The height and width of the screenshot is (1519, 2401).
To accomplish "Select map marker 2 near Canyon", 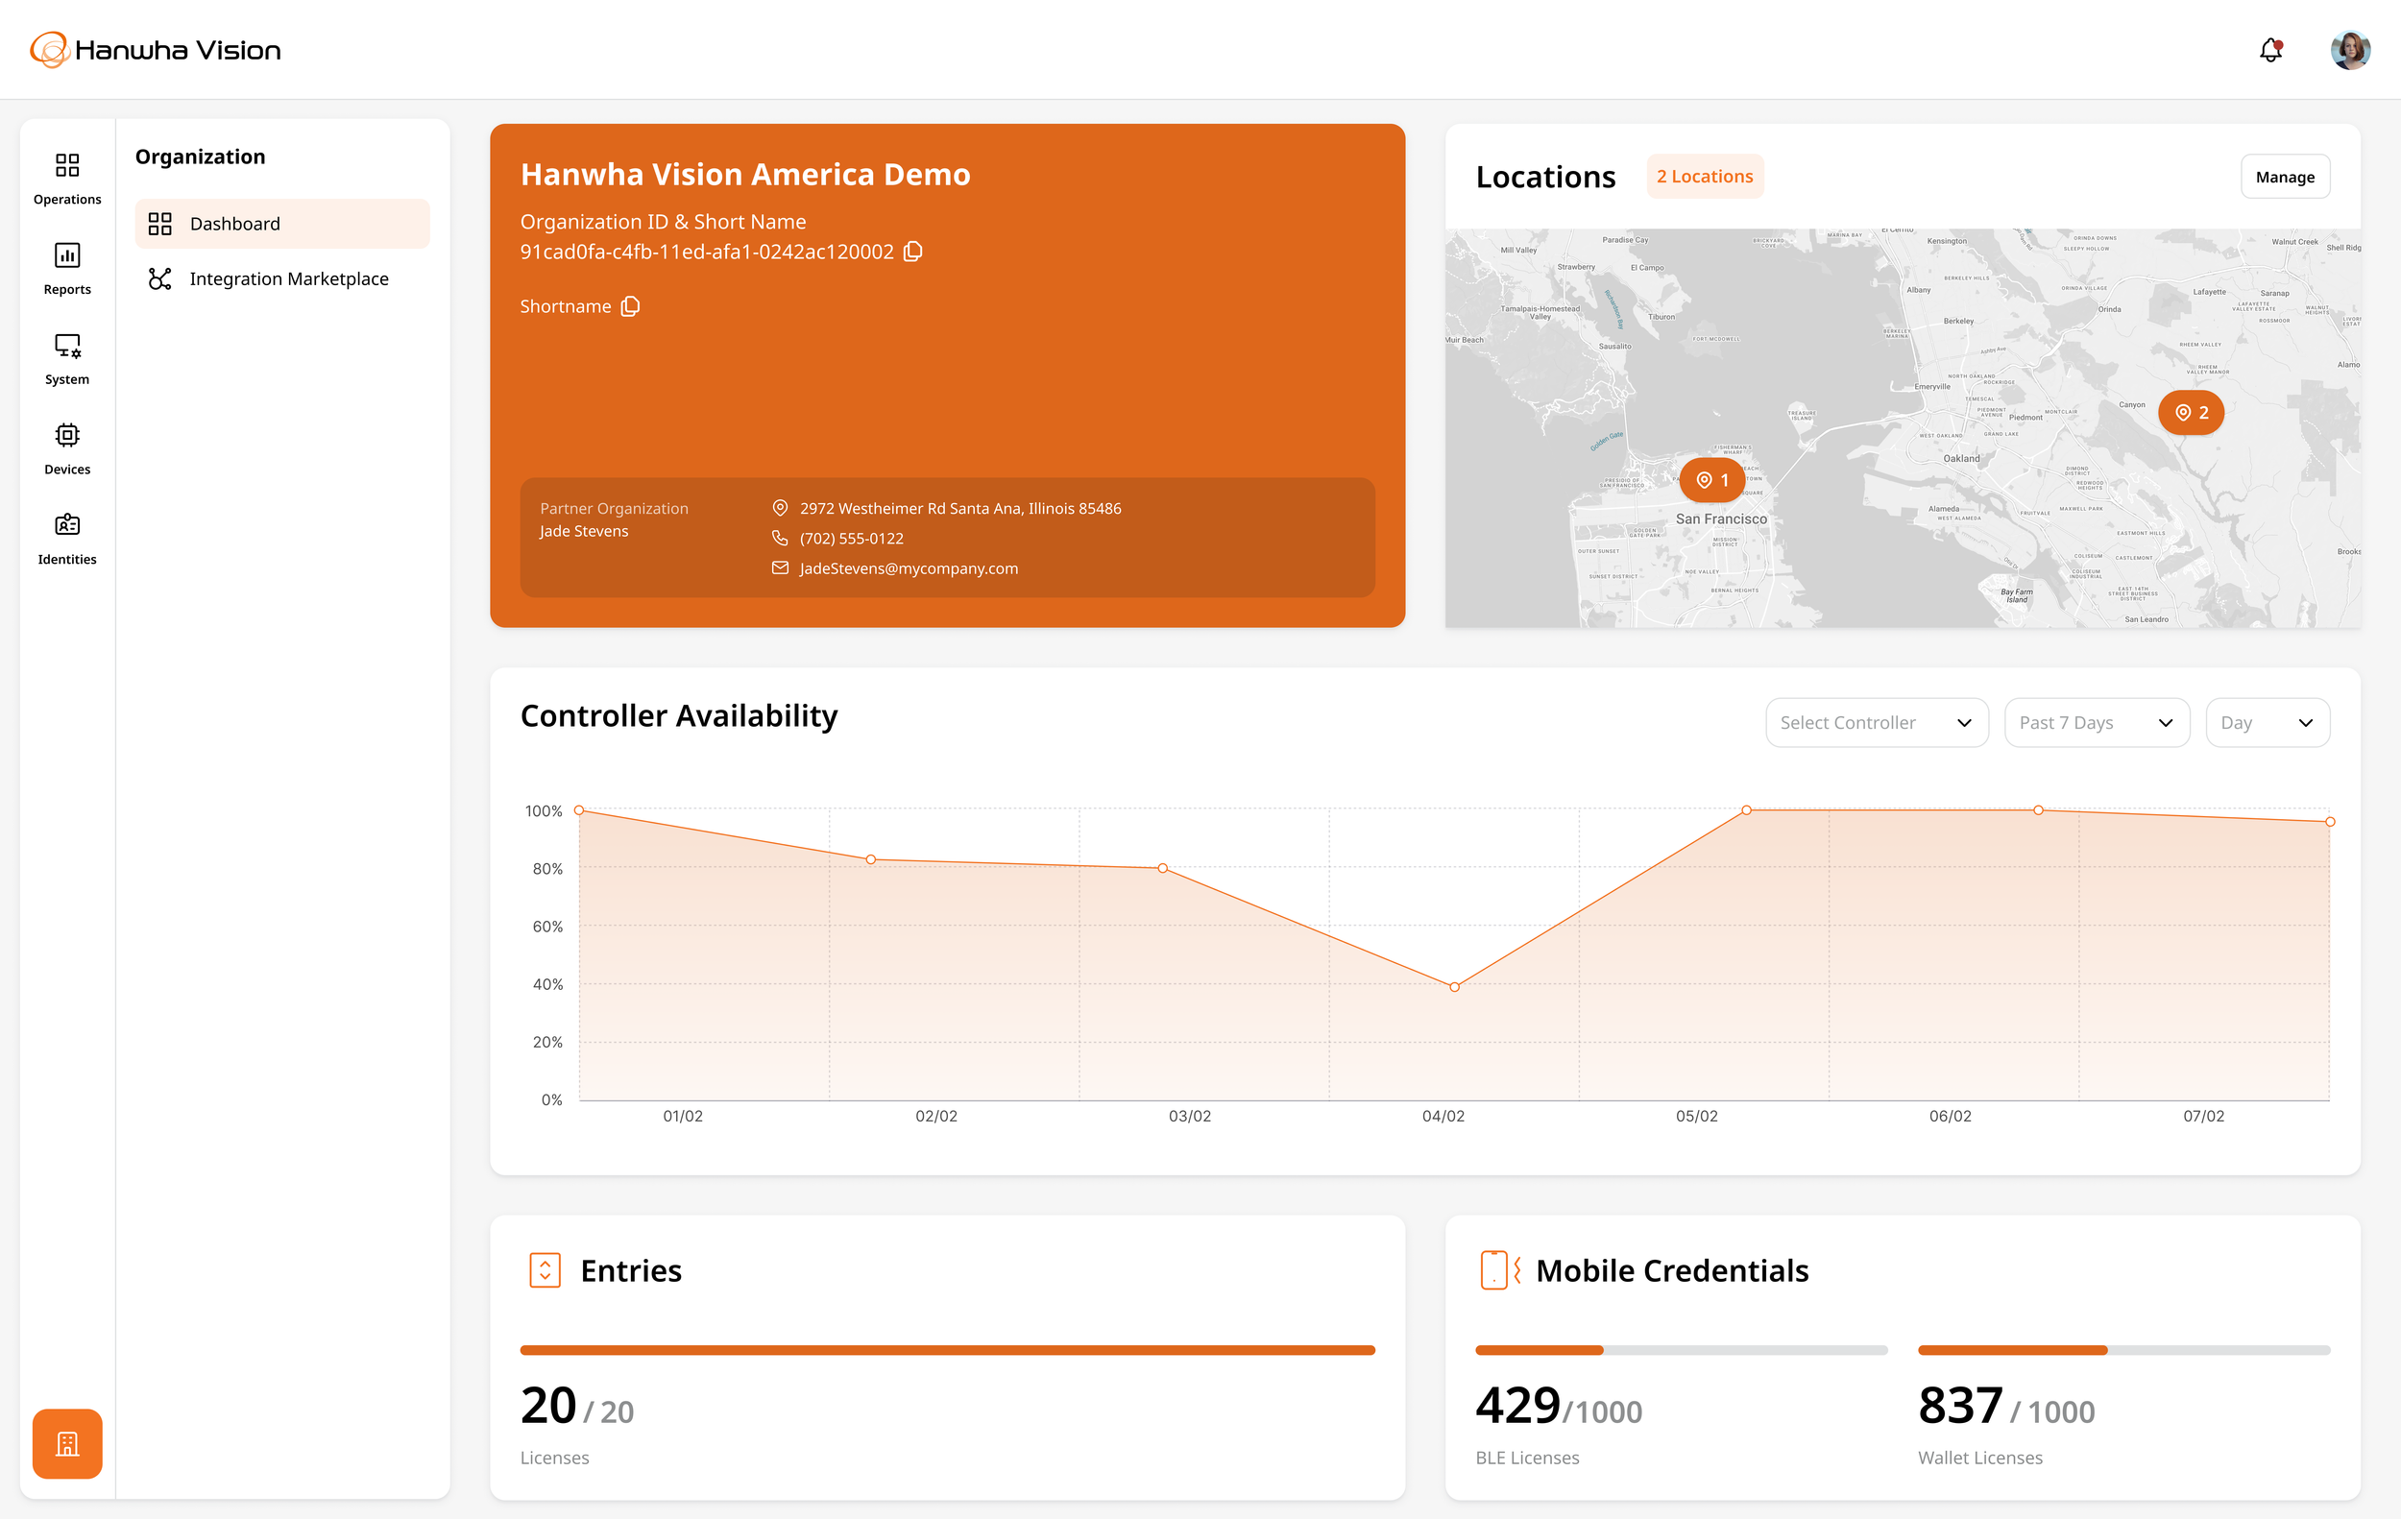I will coord(2191,413).
